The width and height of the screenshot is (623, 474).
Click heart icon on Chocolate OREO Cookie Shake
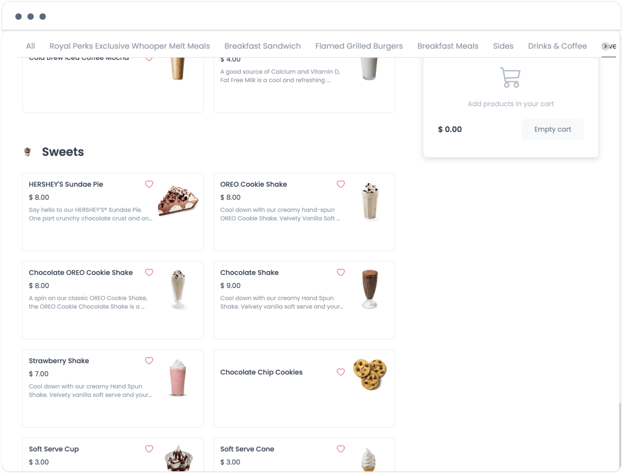pos(149,273)
